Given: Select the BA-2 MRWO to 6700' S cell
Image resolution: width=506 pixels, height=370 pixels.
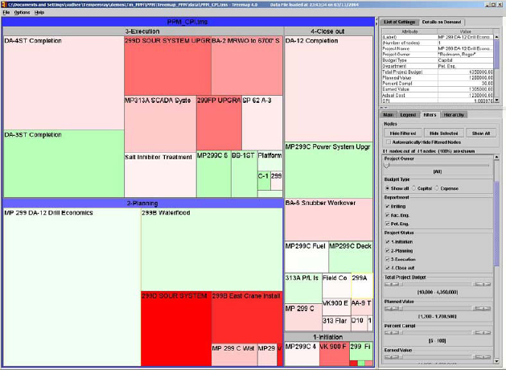Looking at the screenshot, I should (x=247, y=65).
